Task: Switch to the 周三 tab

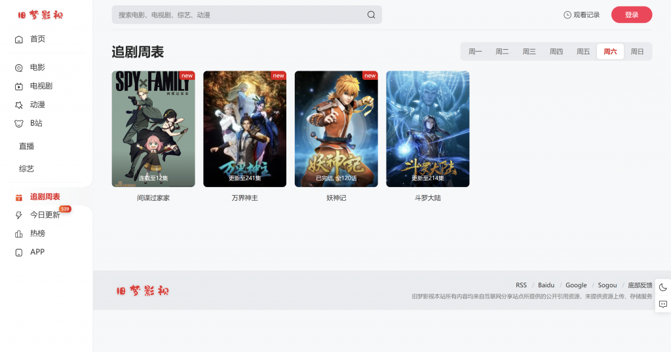Action: point(529,52)
